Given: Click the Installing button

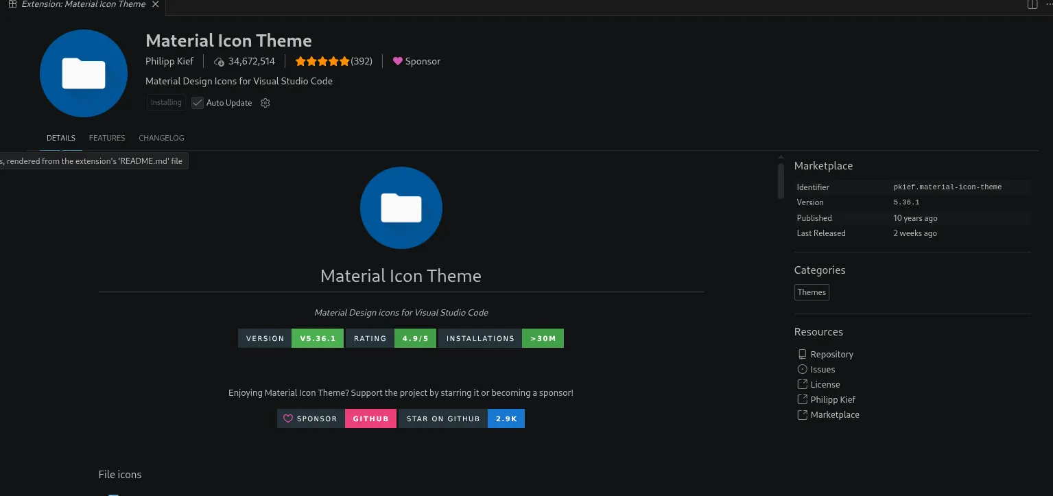Looking at the screenshot, I should click(x=166, y=103).
